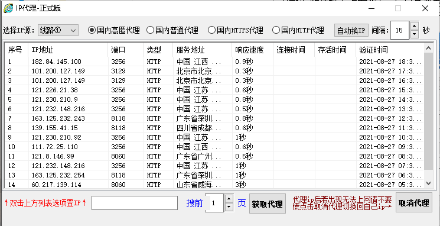
Task: Click scroll up arrow of list scrollbar
Action: pyautogui.click(x=428, y=49)
